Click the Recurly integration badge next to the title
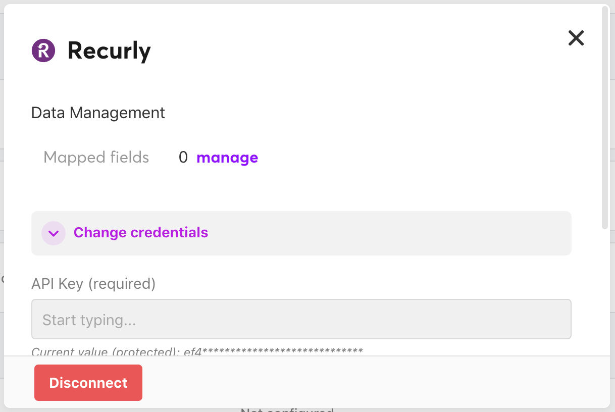This screenshot has width=615, height=412. pos(43,50)
